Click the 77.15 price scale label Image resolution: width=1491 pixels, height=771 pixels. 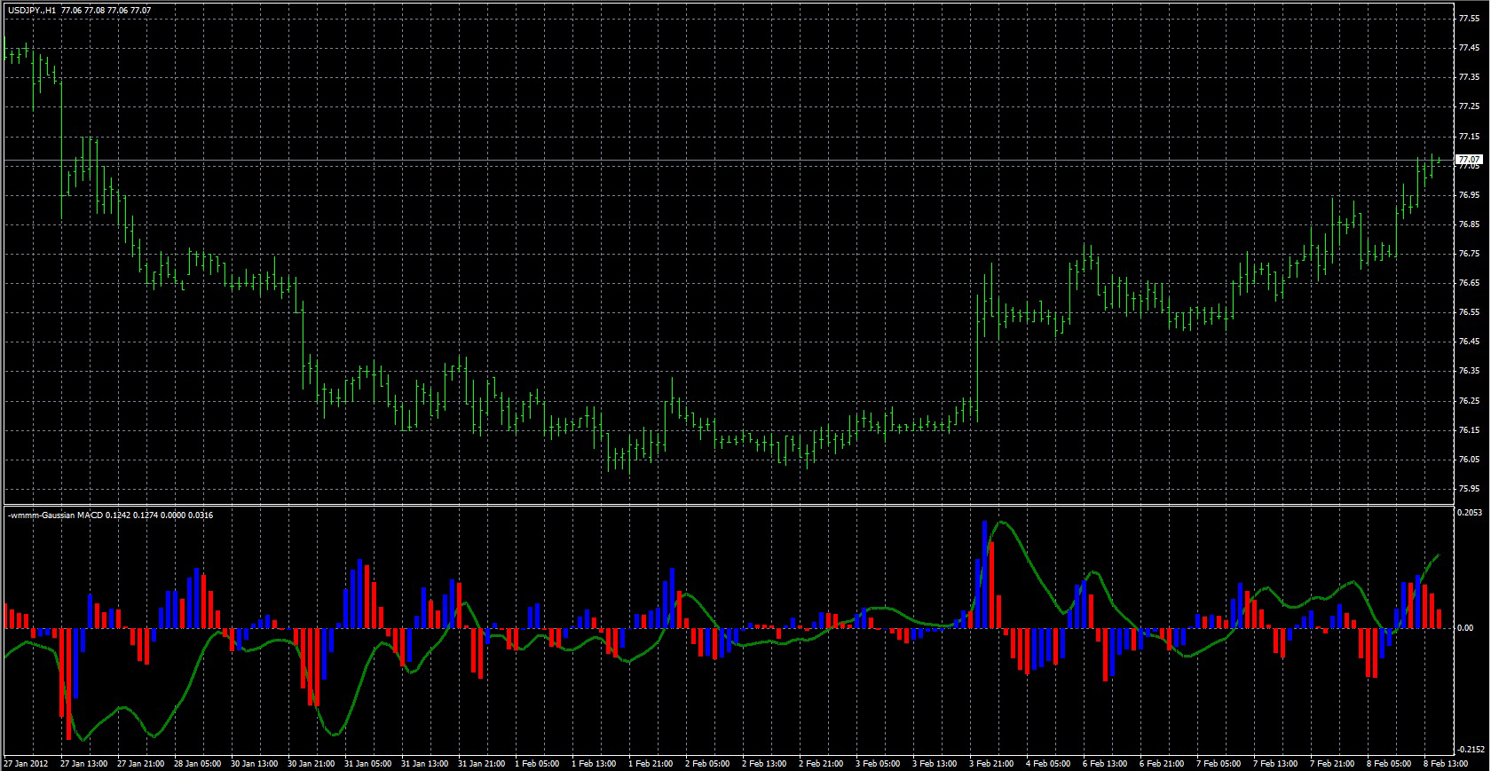click(1469, 137)
